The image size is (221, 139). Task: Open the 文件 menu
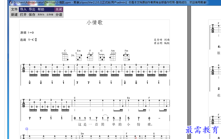pos(15,10)
